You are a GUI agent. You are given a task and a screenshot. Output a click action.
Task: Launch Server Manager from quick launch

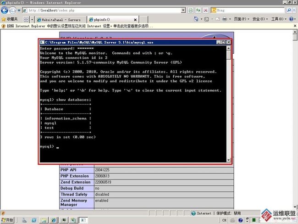click(24, 220)
